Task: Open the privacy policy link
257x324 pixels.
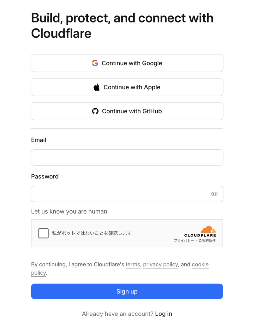Action: [160, 265]
